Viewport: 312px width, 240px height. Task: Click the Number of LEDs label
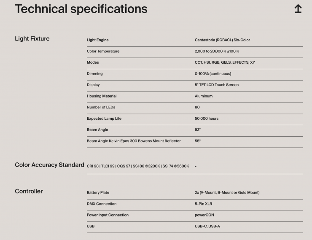(x=101, y=107)
